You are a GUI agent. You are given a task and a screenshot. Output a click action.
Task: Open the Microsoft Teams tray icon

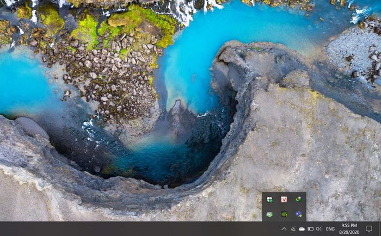[x=299, y=214]
